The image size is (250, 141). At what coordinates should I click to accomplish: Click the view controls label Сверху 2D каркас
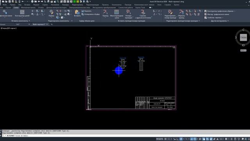point(9,28)
